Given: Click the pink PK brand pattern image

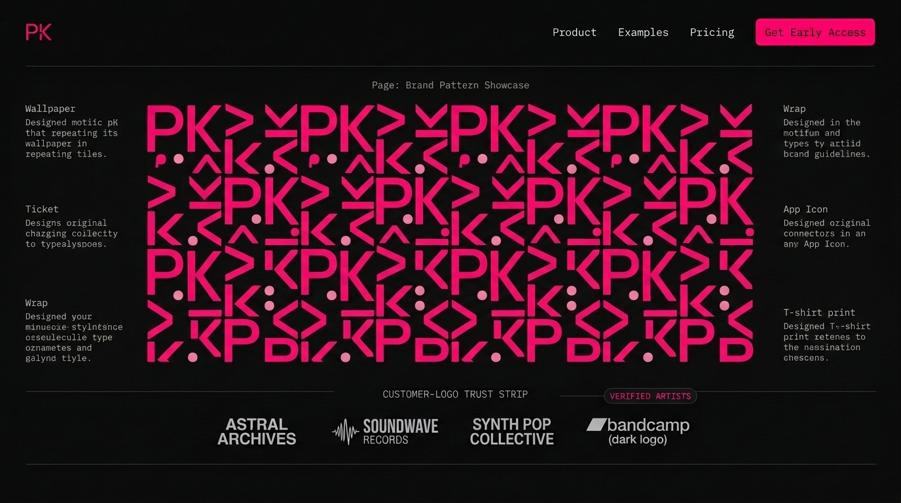Looking at the screenshot, I should coord(450,233).
